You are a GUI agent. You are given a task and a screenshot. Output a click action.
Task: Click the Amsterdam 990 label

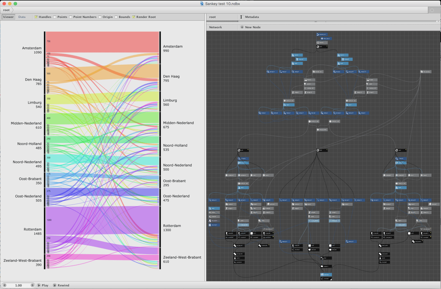(173, 48)
